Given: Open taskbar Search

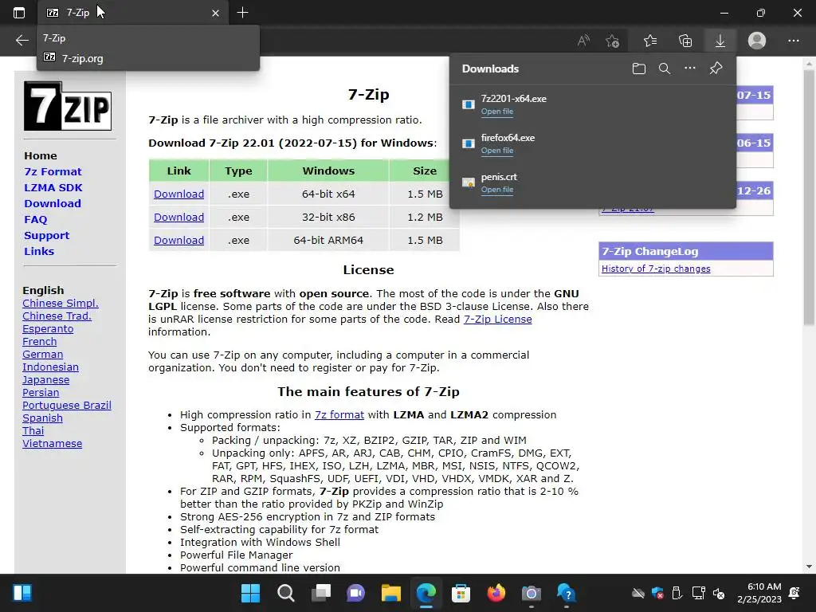Looking at the screenshot, I should pos(286,593).
